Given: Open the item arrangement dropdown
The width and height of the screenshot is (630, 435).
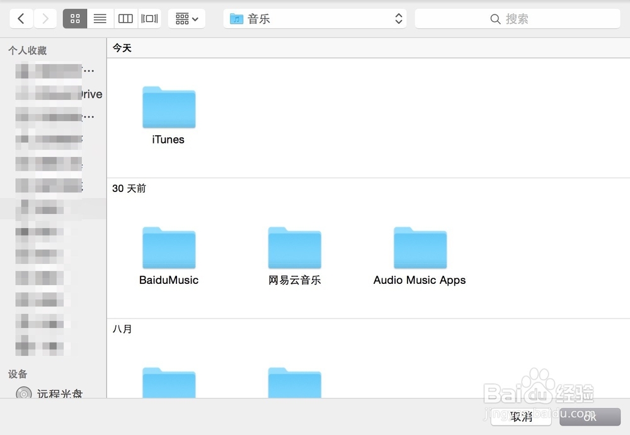Looking at the screenshot, I should [187, 18].
